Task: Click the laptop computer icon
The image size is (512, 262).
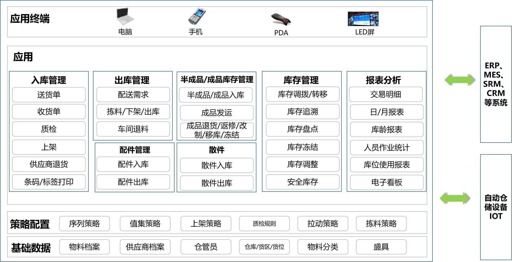Action: click(125, 17)
